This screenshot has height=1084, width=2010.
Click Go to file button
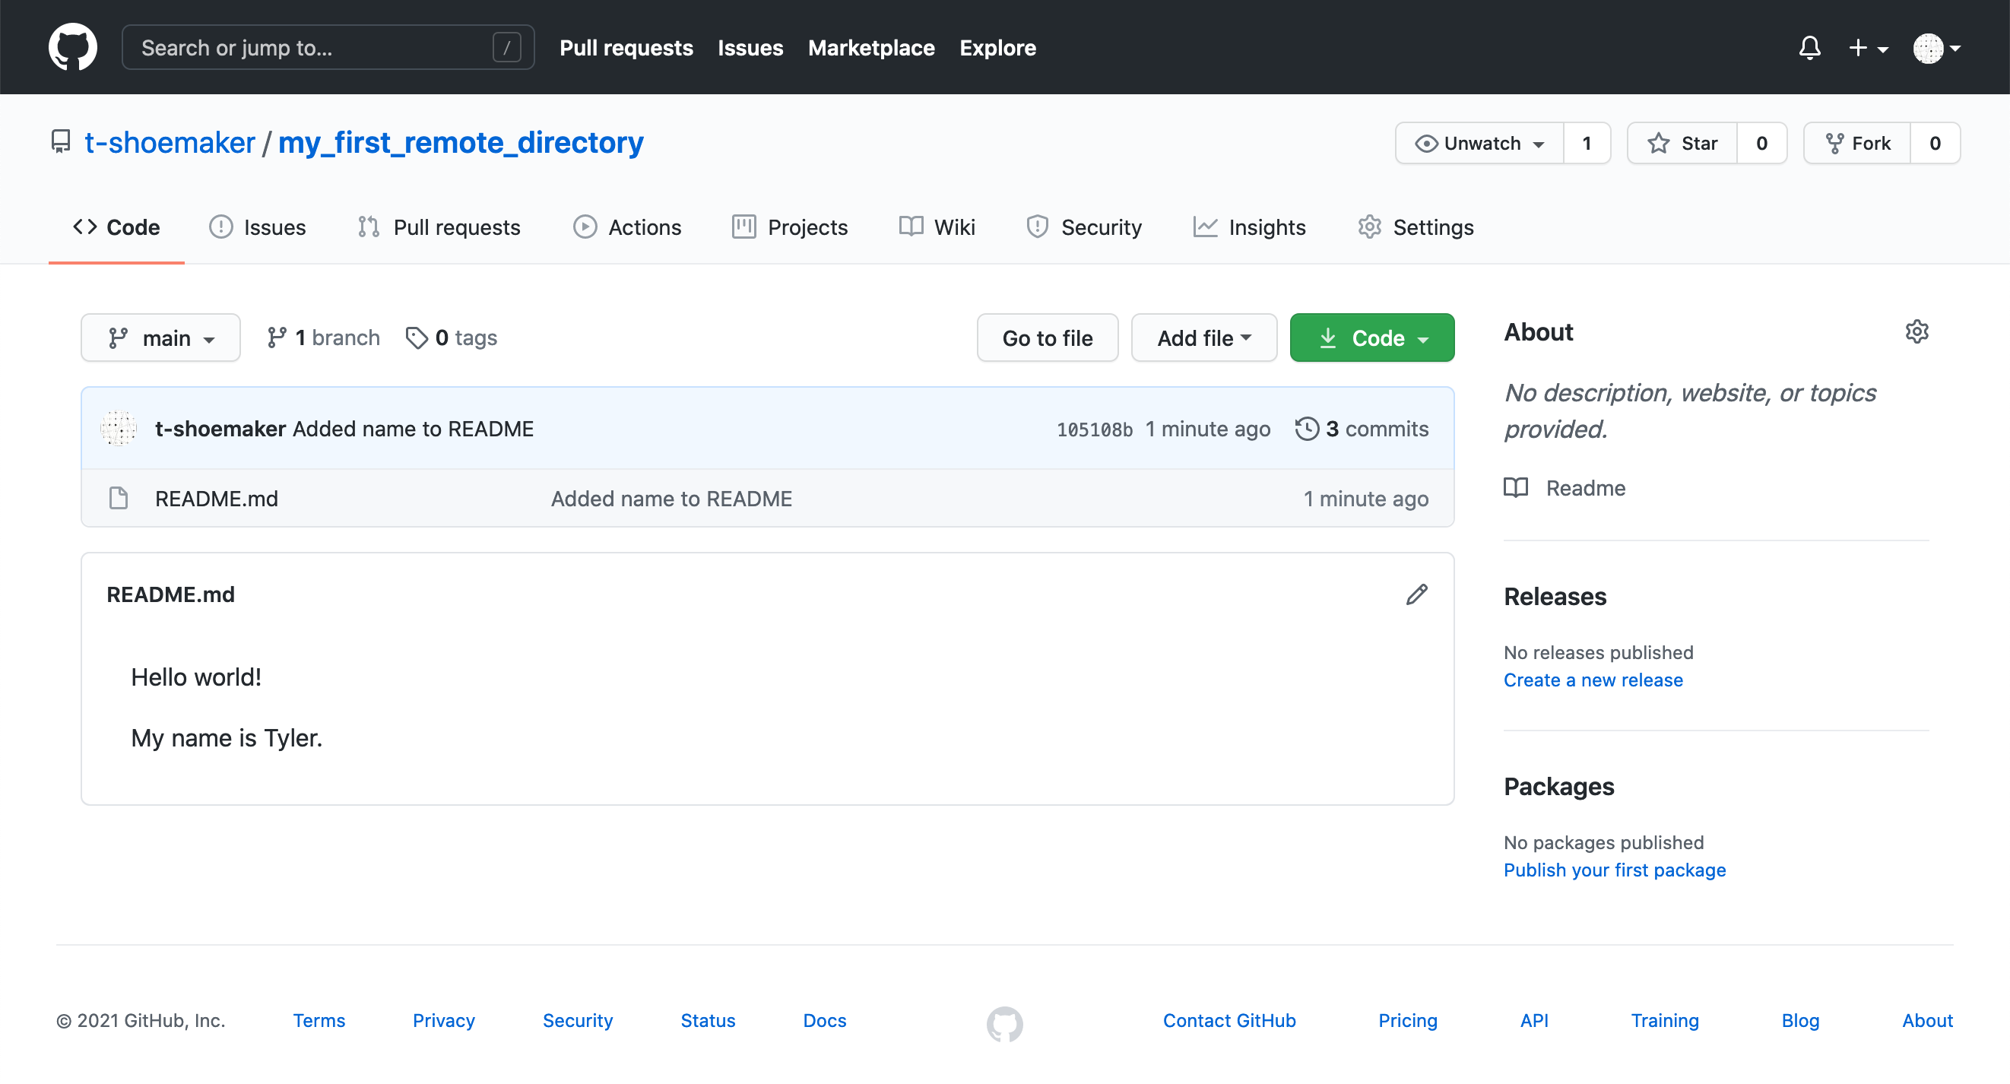1047,338
